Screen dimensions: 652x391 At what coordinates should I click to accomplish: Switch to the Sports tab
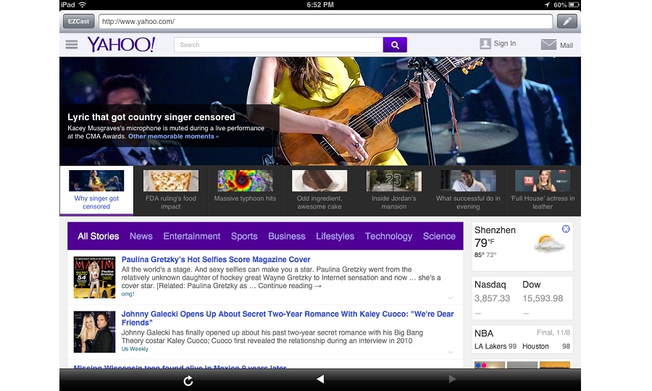244,237
